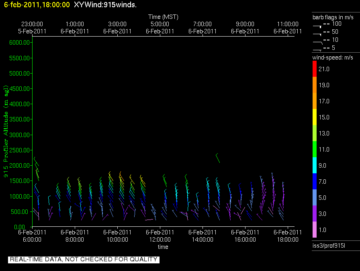Viewport: 360px width, 271px height.
Task: Click the 3000.00 altitude axis tick label
Action: [20, 135]
